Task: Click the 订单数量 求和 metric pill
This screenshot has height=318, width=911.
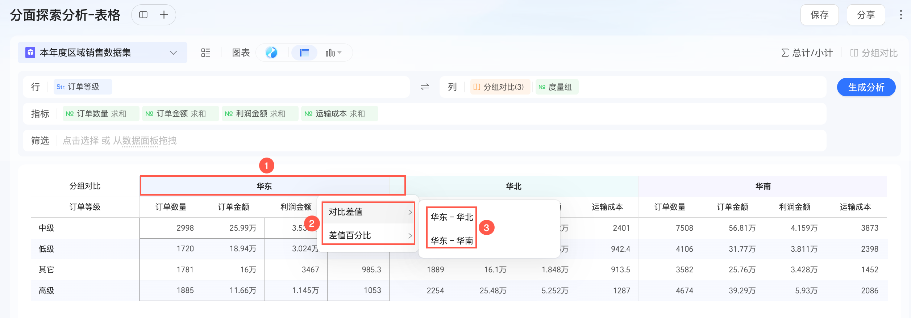Action: pos(101,114)
